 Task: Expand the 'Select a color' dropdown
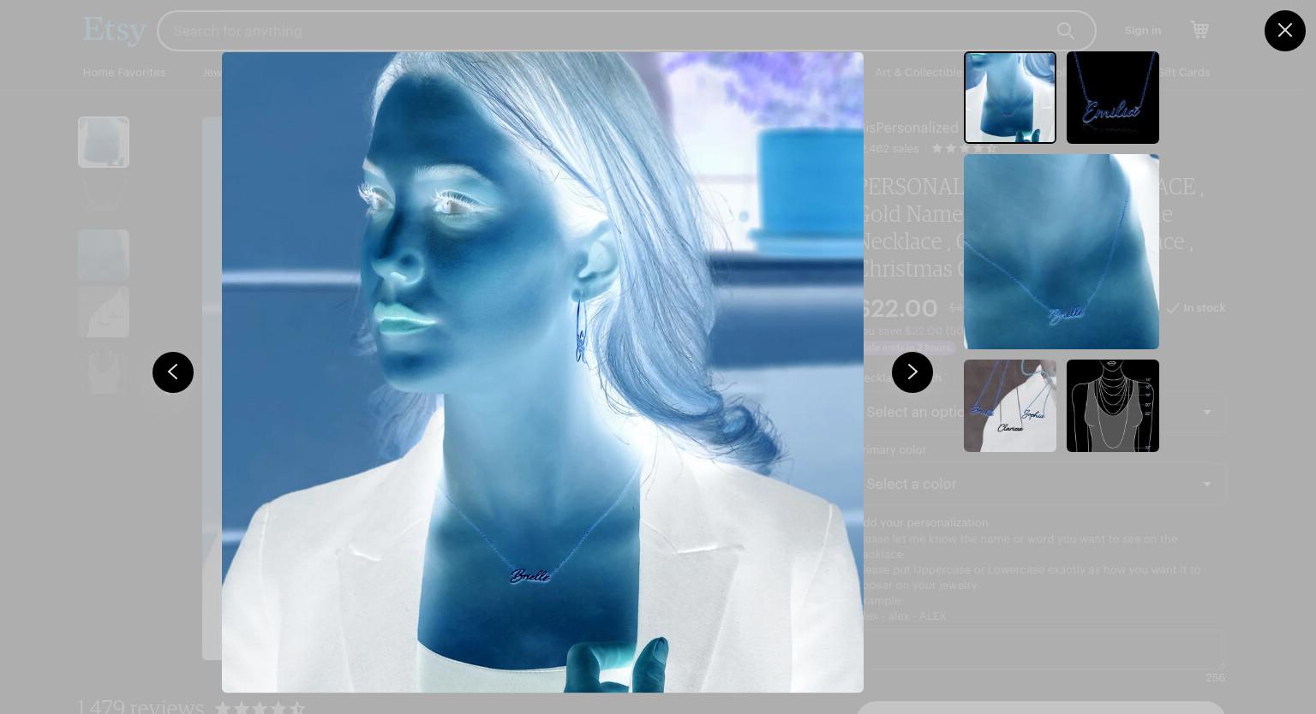(1040, 485)
